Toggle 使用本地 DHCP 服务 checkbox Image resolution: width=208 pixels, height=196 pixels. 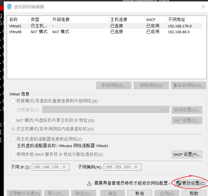pos(13,154)
